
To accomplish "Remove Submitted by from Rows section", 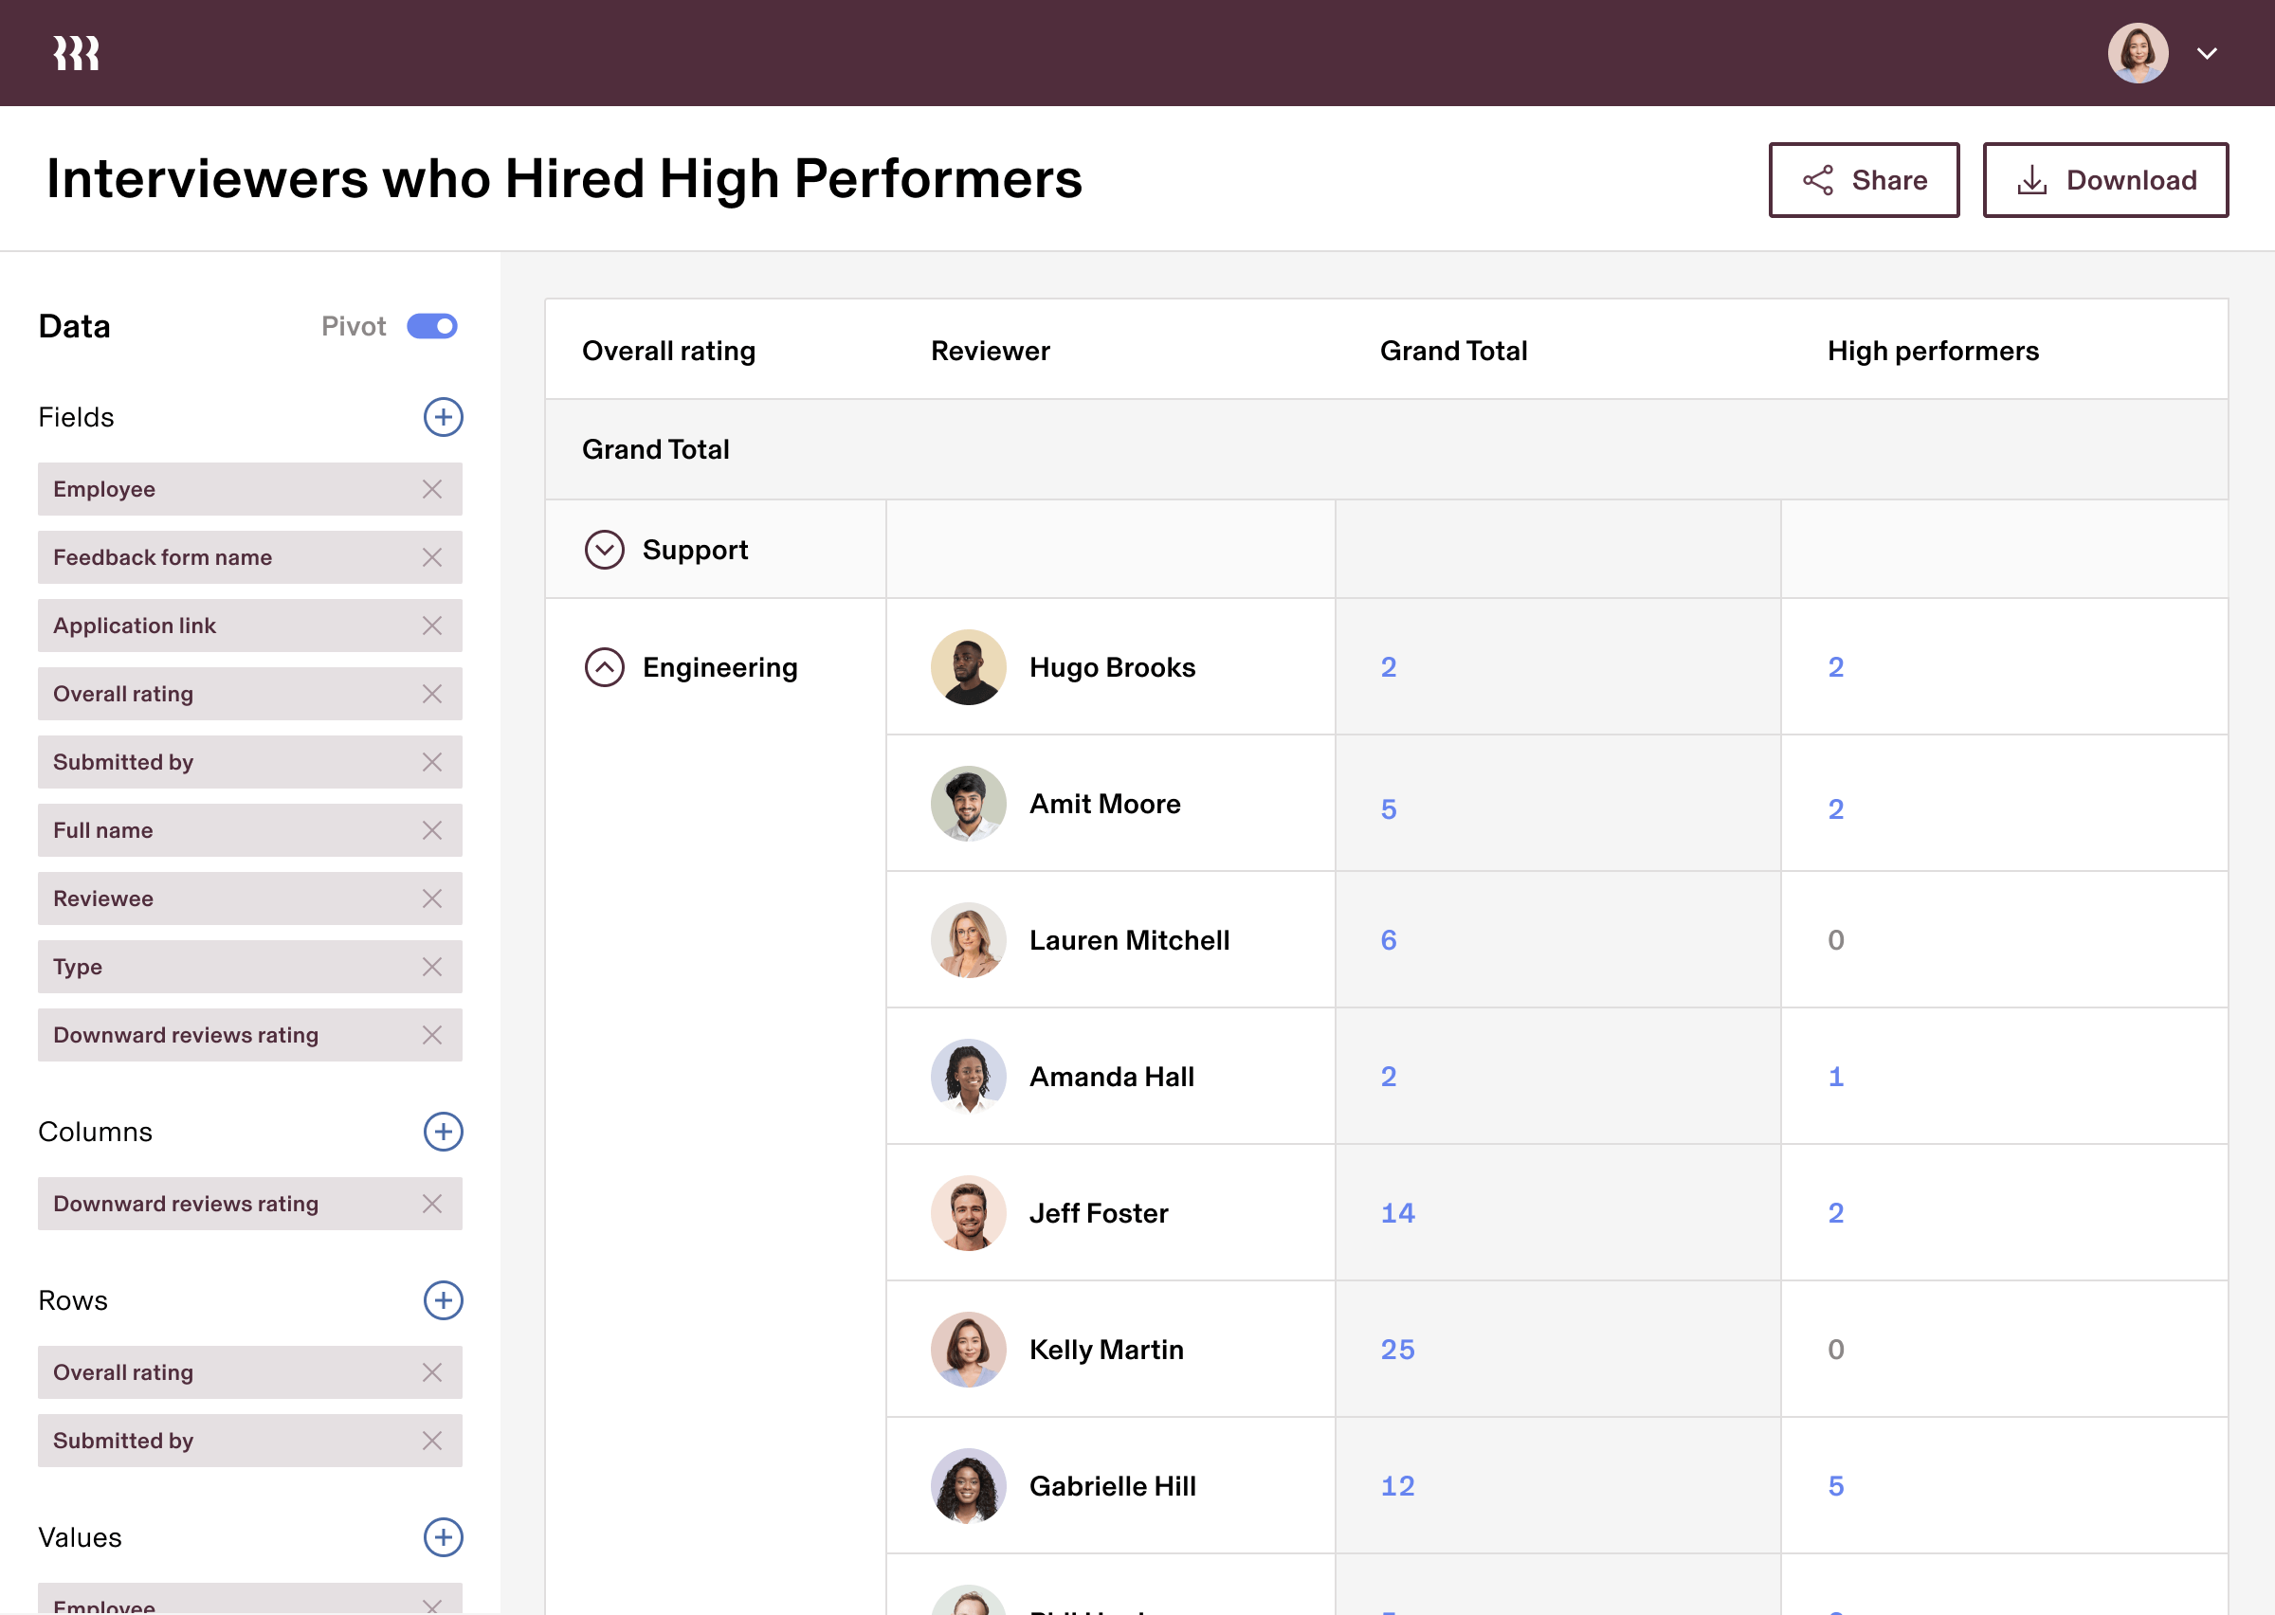I will click(431, 1441).
